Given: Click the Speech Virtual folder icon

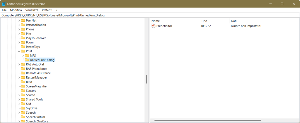Looking at the screenshot, I should [23, 117].
